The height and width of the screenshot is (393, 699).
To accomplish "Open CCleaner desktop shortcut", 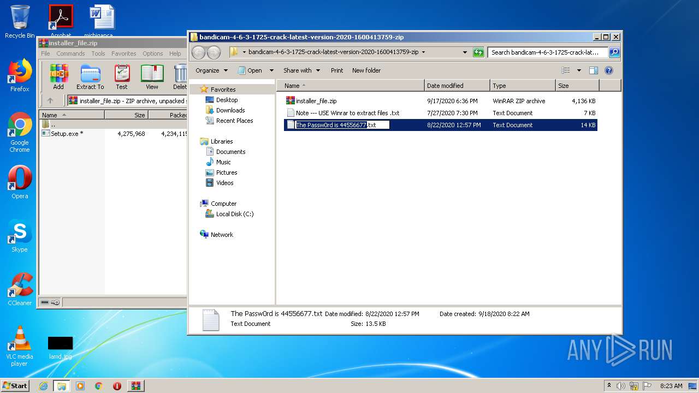I will click(x=20, y=289).
